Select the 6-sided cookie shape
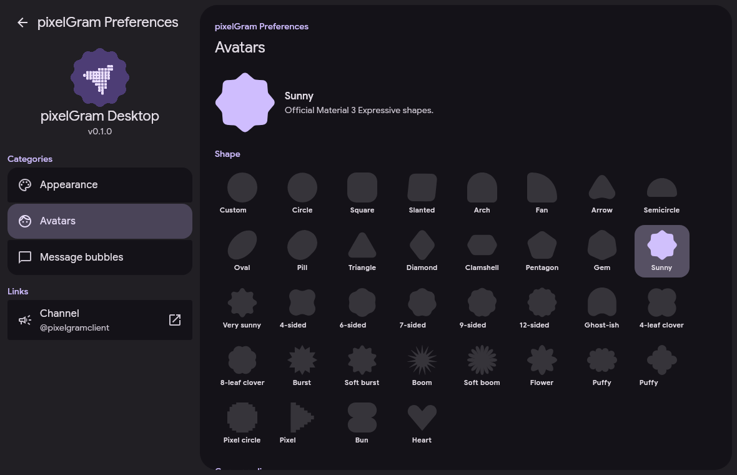The width and height of the screenshot is (737, 475). tap(362, 309)
